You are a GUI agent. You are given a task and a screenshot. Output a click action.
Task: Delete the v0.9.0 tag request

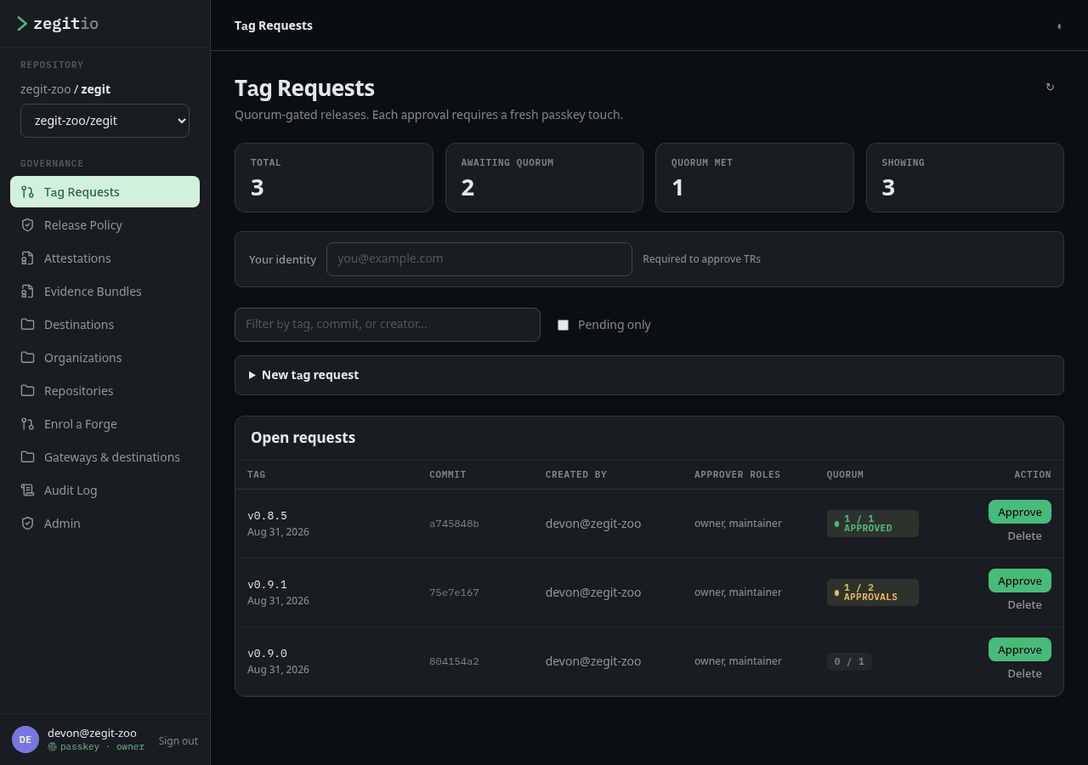1024,674
